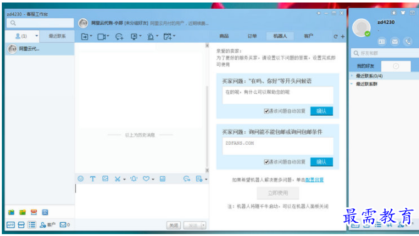The width and height of the screenshot is (419, 236).
Task: Click the chat history scroll down arrow
Action: point(207,170)
